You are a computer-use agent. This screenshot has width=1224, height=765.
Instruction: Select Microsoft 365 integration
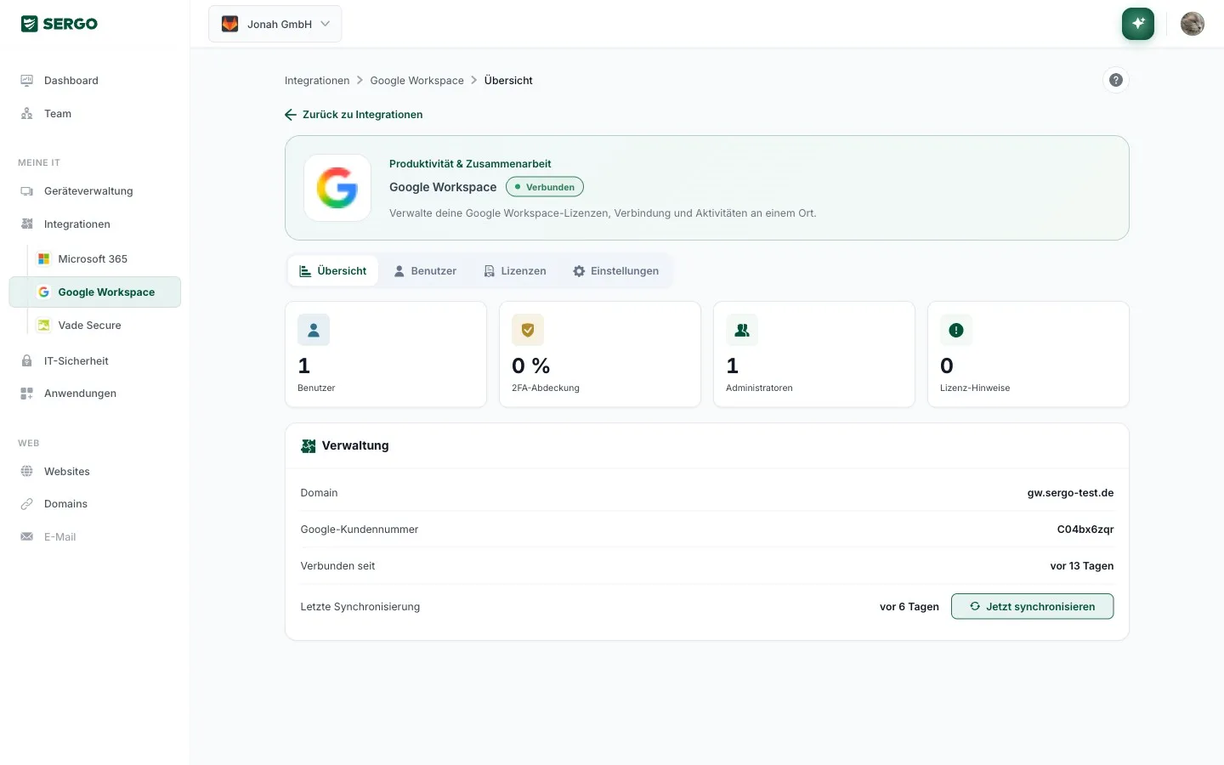[x=104, y=259]
